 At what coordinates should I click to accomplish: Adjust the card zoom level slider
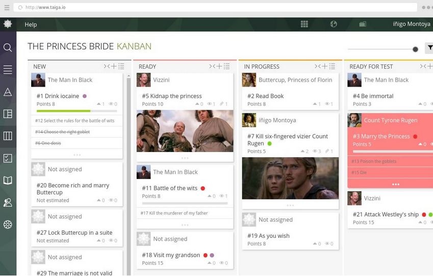(415, 49)
